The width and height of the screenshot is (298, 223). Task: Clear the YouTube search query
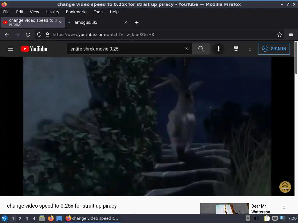(187, 49)
